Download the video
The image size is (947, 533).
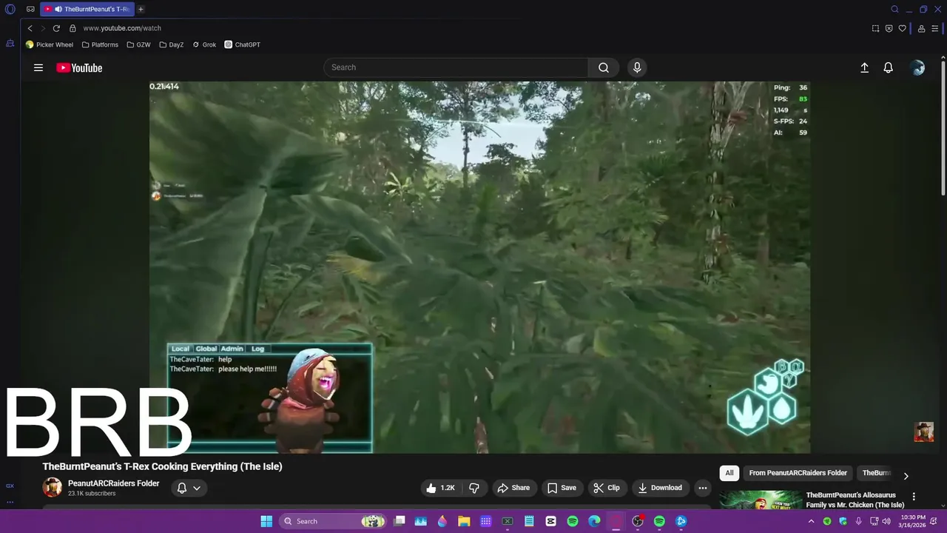(x=660, y=488)
